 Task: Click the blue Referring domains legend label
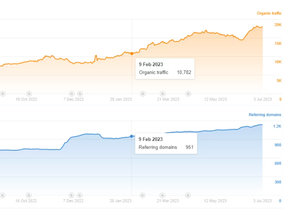point(265,115)
